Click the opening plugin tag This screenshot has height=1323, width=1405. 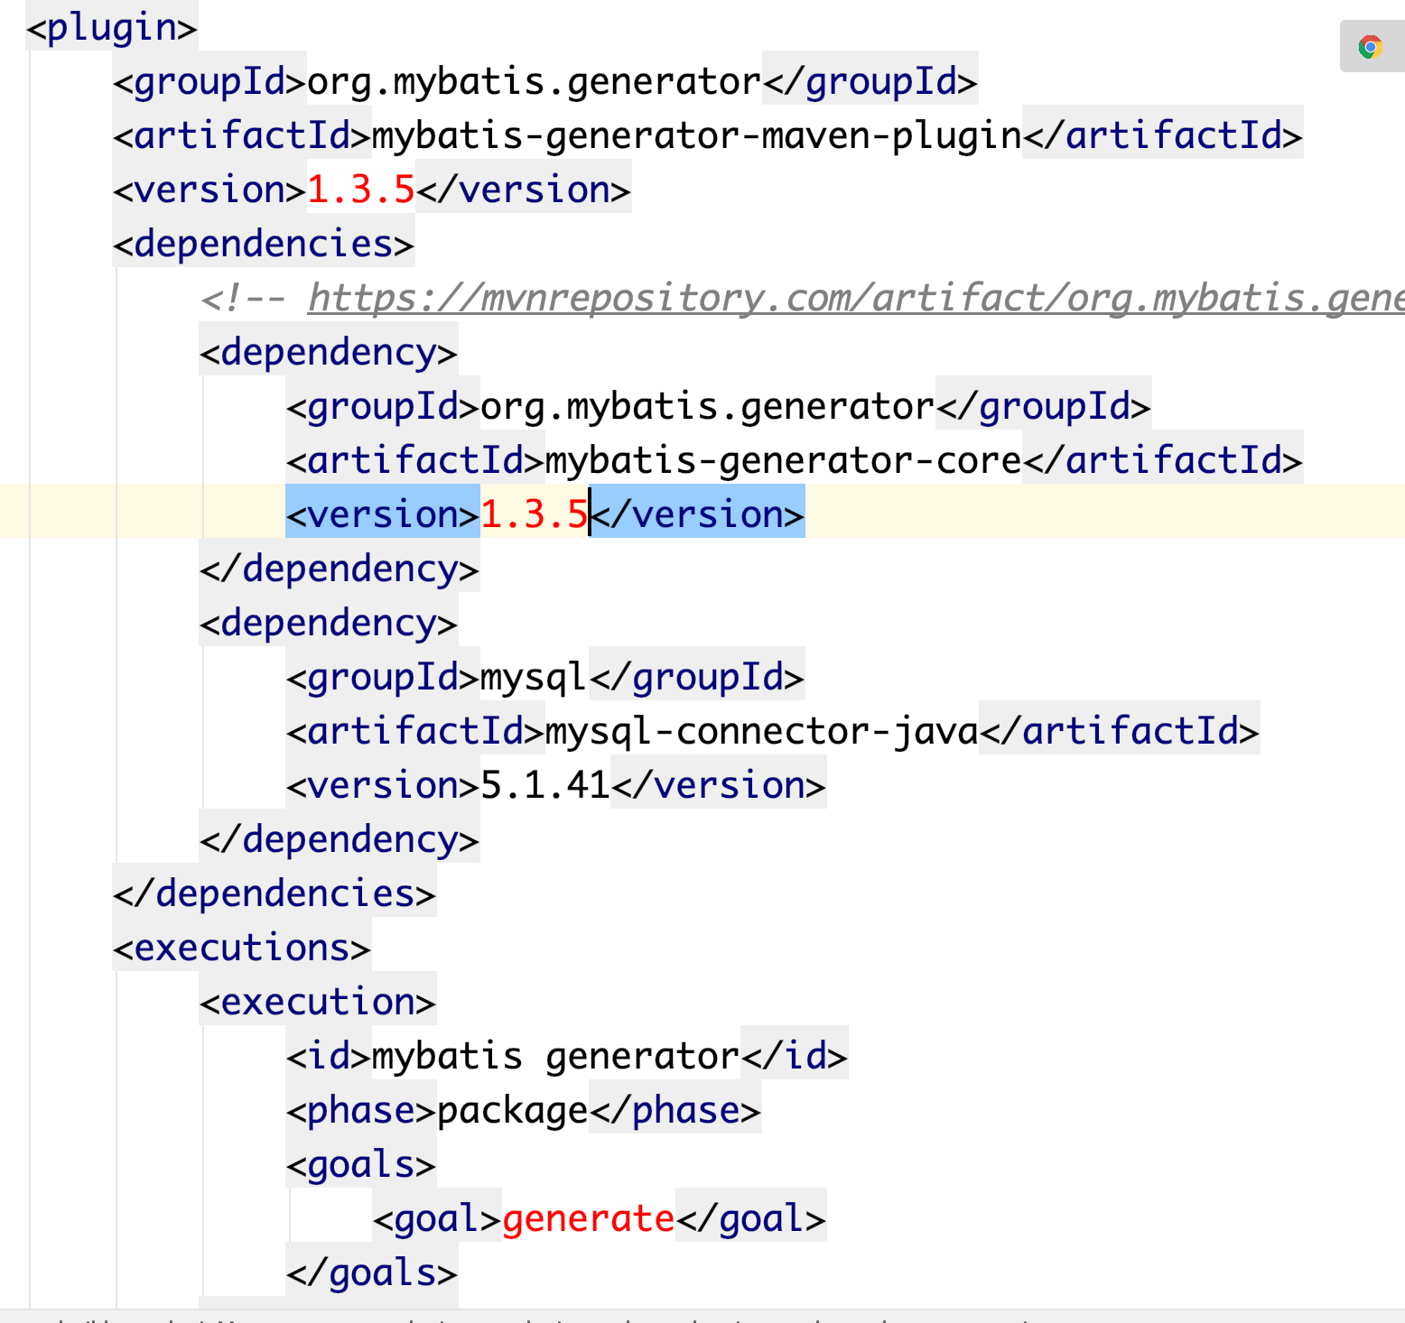[112, 27]
